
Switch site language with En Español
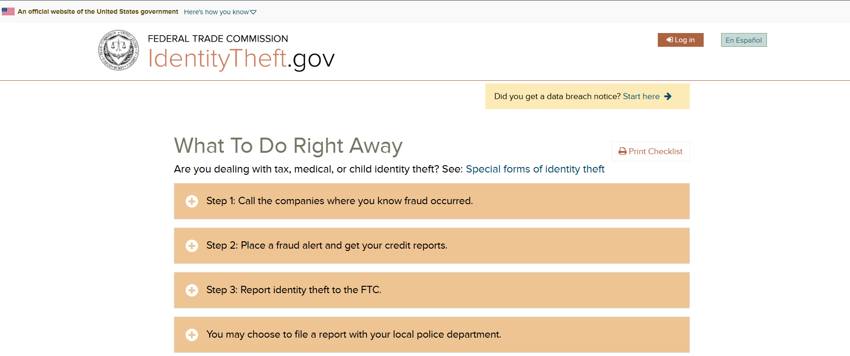tap(744, 40)
